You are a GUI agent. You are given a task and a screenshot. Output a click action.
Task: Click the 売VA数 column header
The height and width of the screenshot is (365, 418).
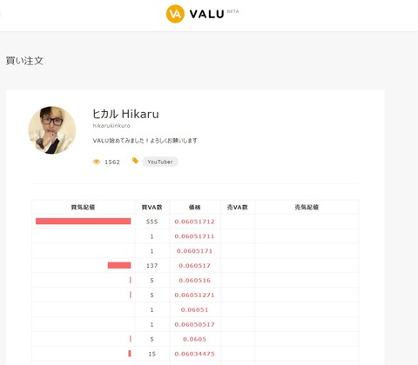click(x=237, y=207)
